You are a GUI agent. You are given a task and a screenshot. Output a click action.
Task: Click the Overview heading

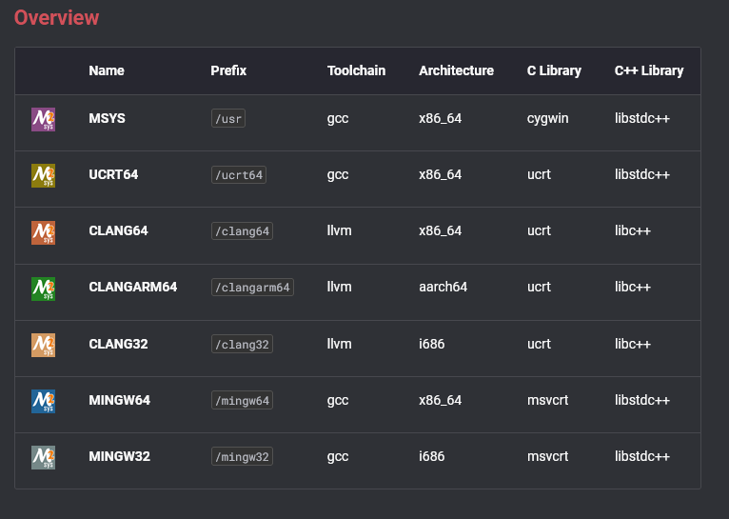pyautogui.click(x=56, y=18)
